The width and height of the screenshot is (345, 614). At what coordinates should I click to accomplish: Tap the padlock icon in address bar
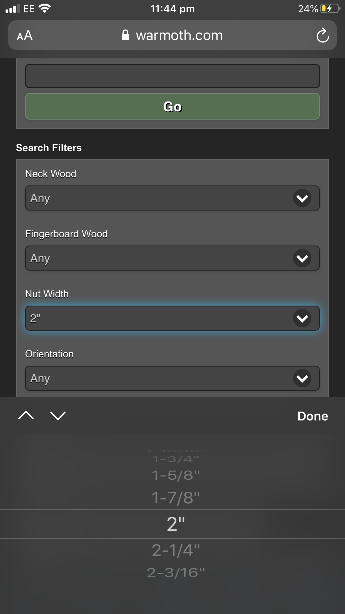(125, 35)
